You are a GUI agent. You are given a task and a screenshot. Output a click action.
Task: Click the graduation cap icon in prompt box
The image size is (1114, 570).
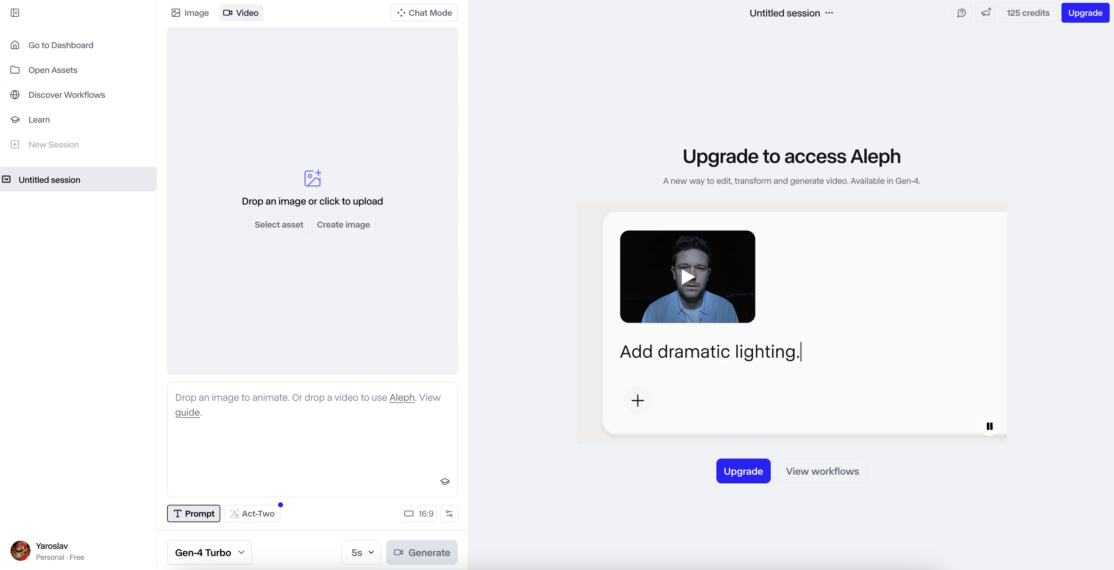(445, 482)
